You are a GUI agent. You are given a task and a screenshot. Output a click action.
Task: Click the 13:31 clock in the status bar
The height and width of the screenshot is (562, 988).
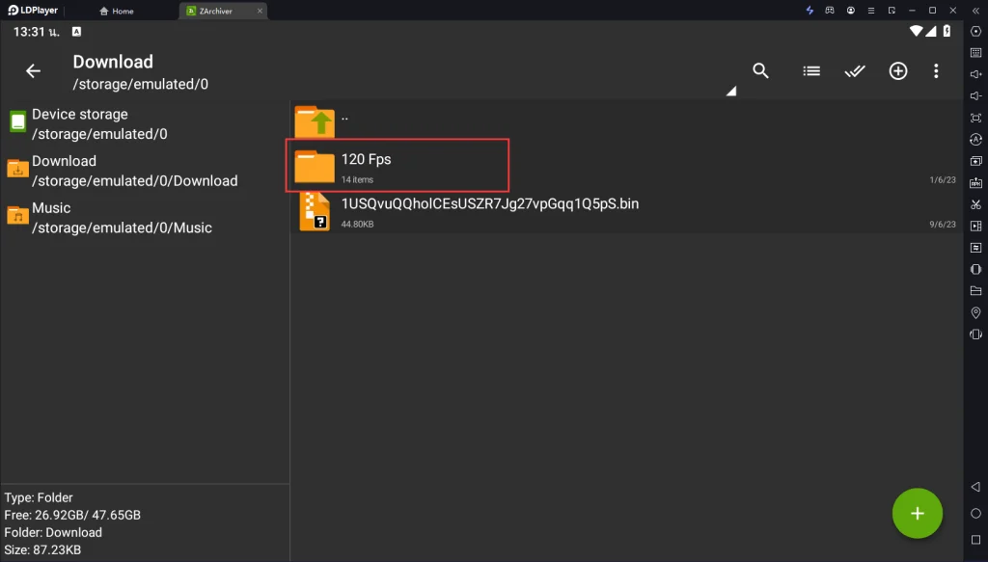36,32
